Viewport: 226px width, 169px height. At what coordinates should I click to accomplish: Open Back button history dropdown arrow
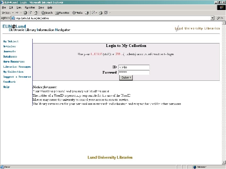point(13,13)
